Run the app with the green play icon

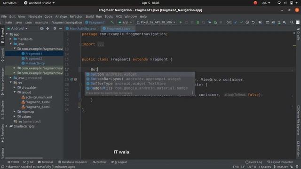pyautogui.click(x=181, y=22)
